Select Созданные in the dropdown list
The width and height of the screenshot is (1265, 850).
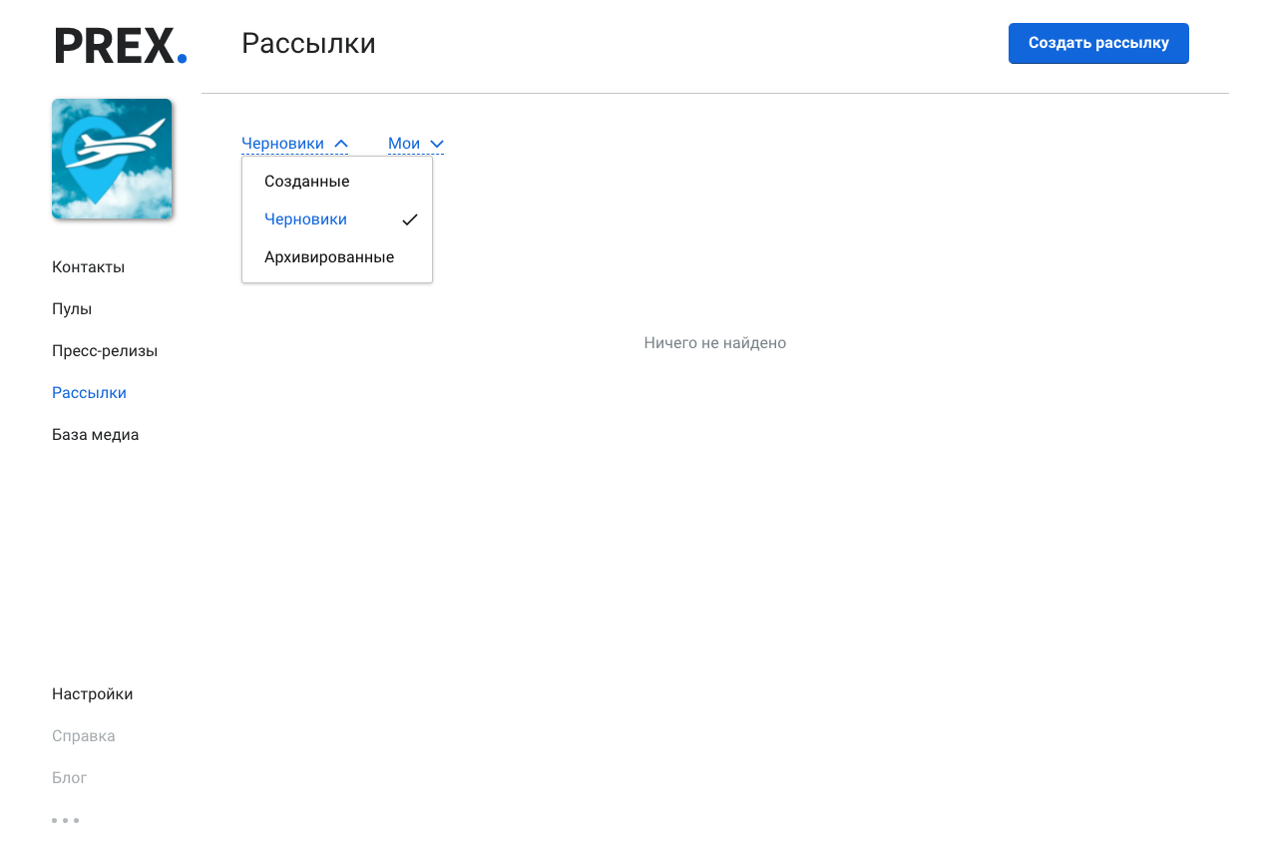coord(307,182)
